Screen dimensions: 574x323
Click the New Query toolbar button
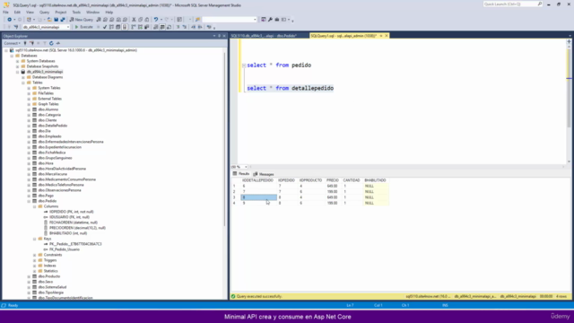coord(82,20)
